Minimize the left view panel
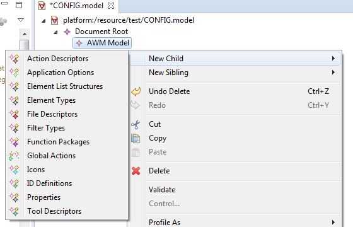The width and height of the screenshot is (353, 227). pos(4,3)
